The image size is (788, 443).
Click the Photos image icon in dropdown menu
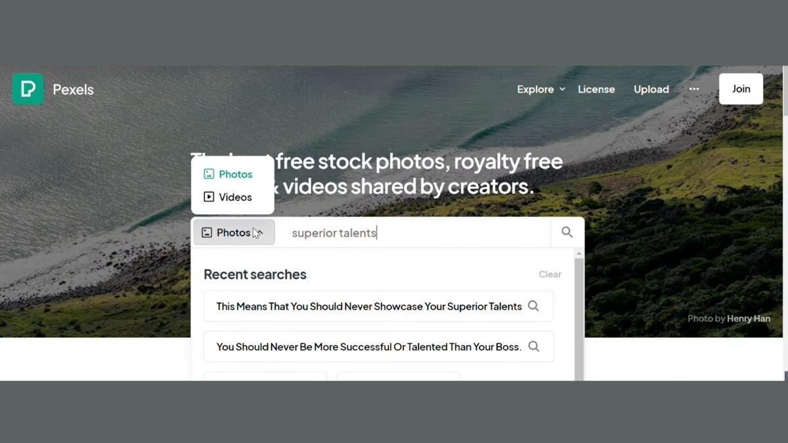pyautogui.click(x=209, y=174)
